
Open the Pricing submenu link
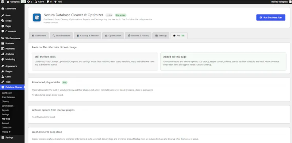[6, 132]
